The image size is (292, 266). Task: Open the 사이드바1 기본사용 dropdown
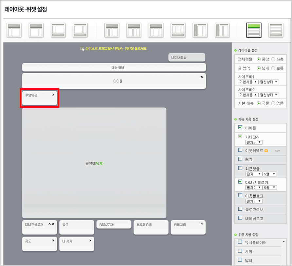248,82
